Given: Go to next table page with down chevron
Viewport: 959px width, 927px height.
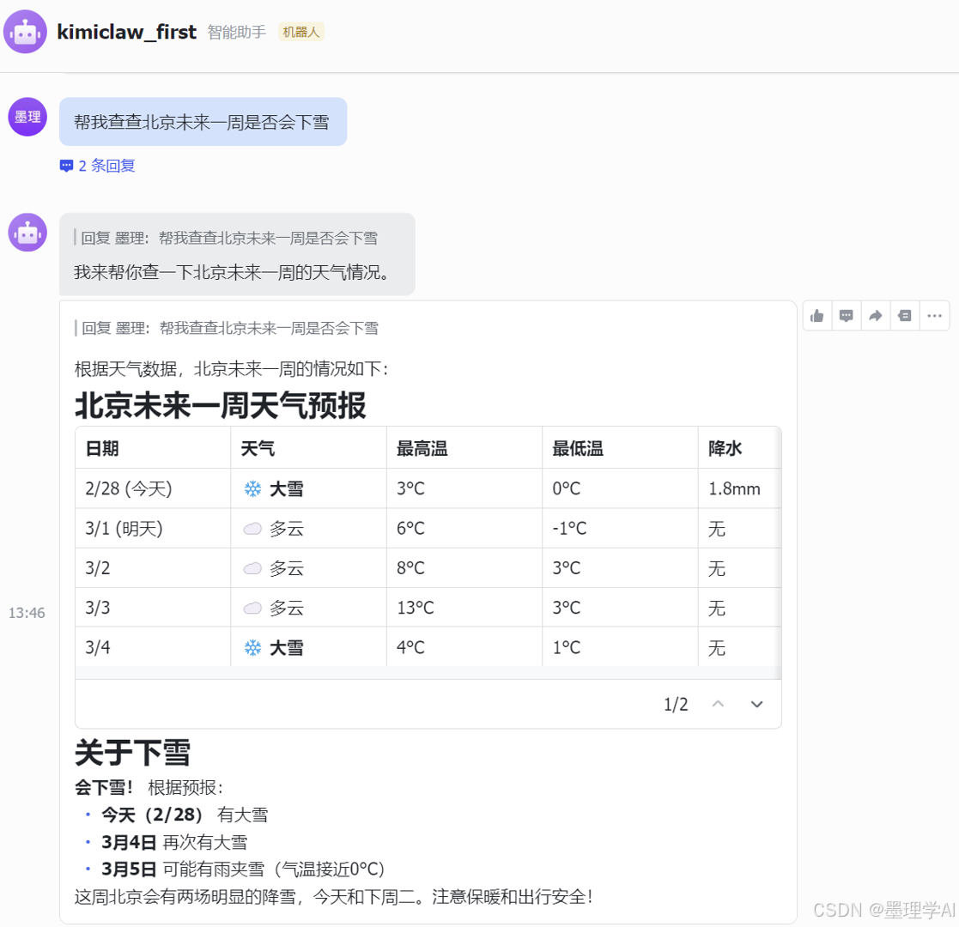Looking at the screenshot, I should coord(757,704).
